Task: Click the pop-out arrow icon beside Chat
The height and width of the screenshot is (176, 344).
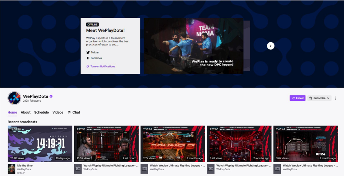Action: click(69, 112)
